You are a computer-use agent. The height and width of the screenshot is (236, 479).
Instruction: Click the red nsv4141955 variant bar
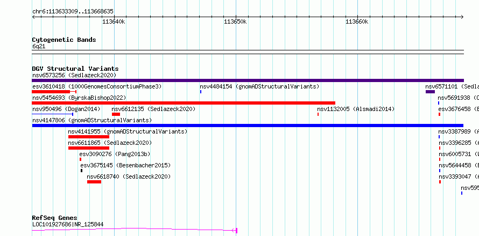89,137
